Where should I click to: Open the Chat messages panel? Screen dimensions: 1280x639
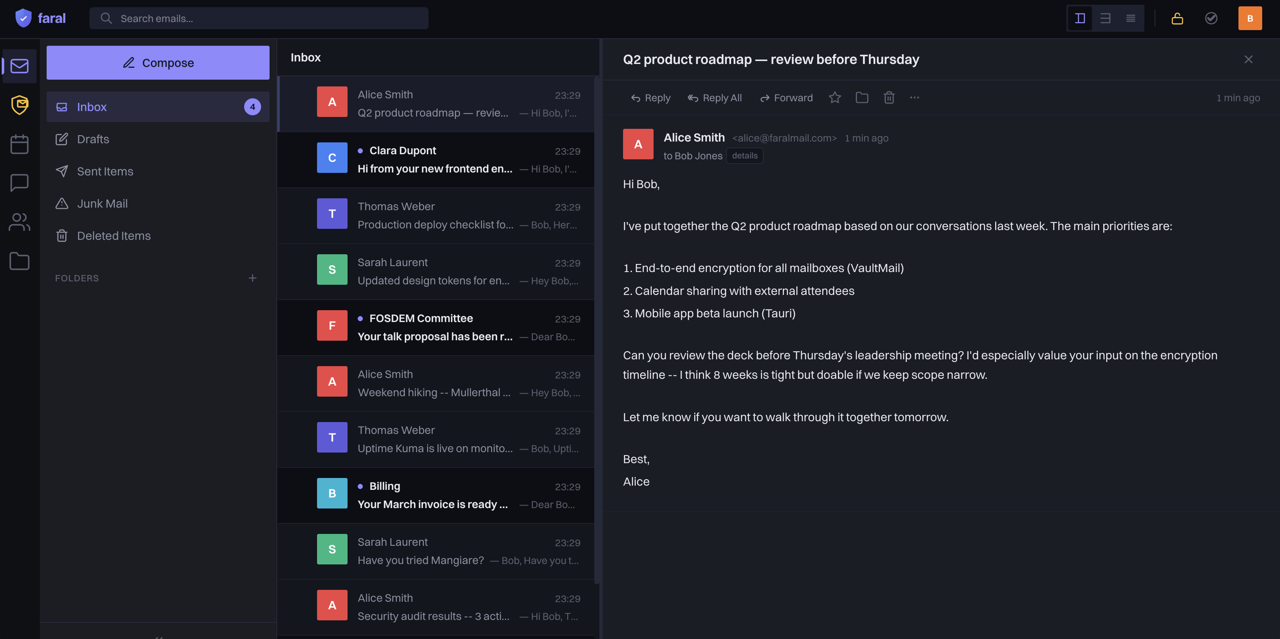(x=19, y=182)
